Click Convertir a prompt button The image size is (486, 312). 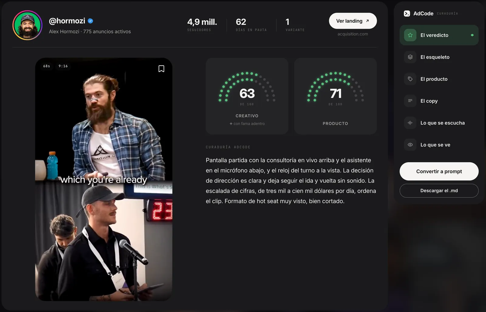pos(439,171)
